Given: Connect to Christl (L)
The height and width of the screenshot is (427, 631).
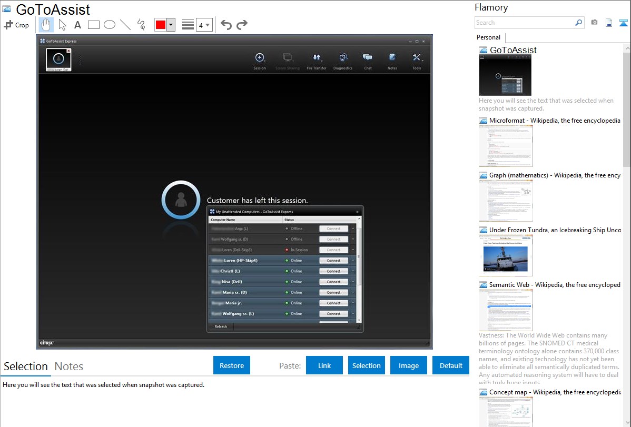Looking at the screenshot, I should point(333,271).
